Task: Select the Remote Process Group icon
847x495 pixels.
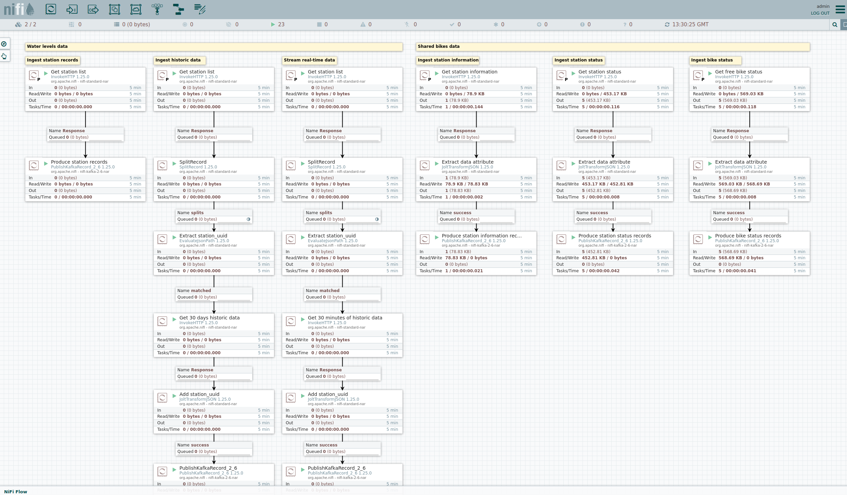Action: [x=136, y=9]
